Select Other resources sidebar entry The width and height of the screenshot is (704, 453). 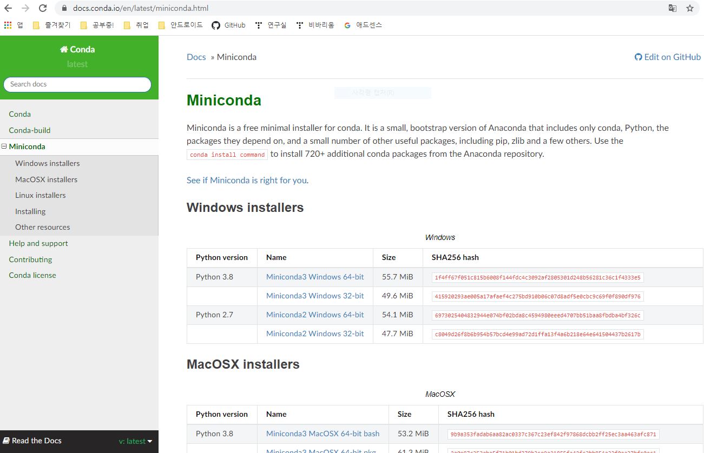coord(43,227)
